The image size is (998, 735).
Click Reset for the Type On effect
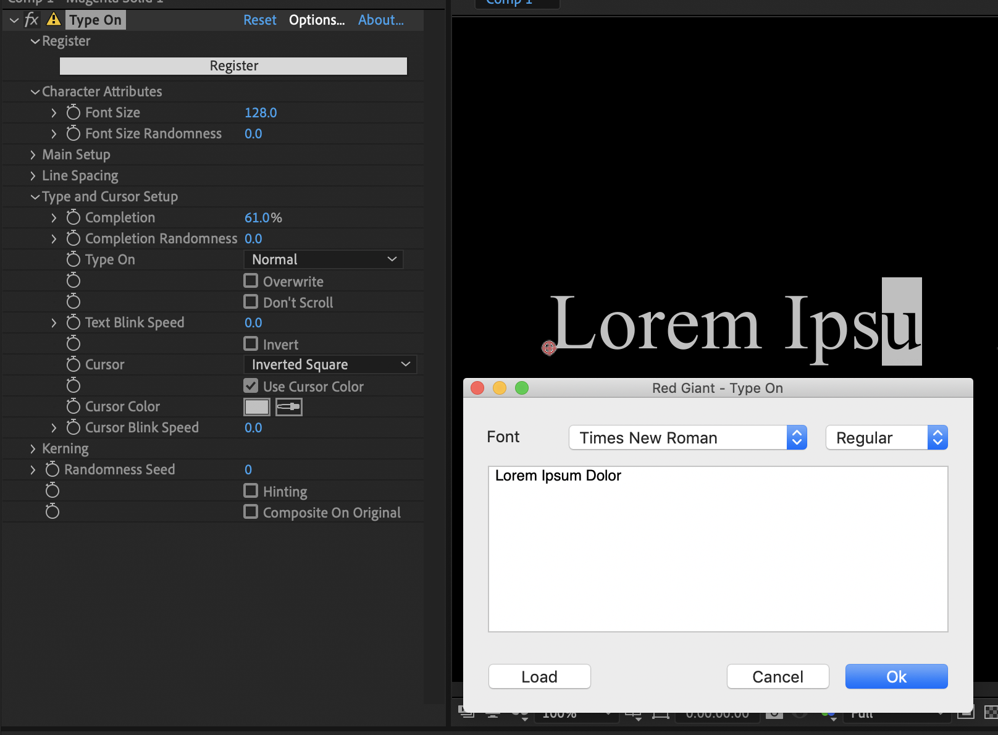[260, 20]
